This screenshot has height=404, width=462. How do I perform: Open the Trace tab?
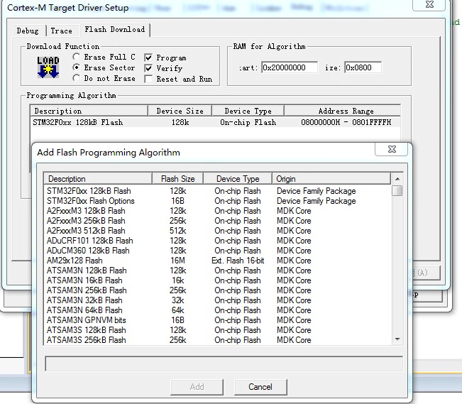(x=62, y=31)
